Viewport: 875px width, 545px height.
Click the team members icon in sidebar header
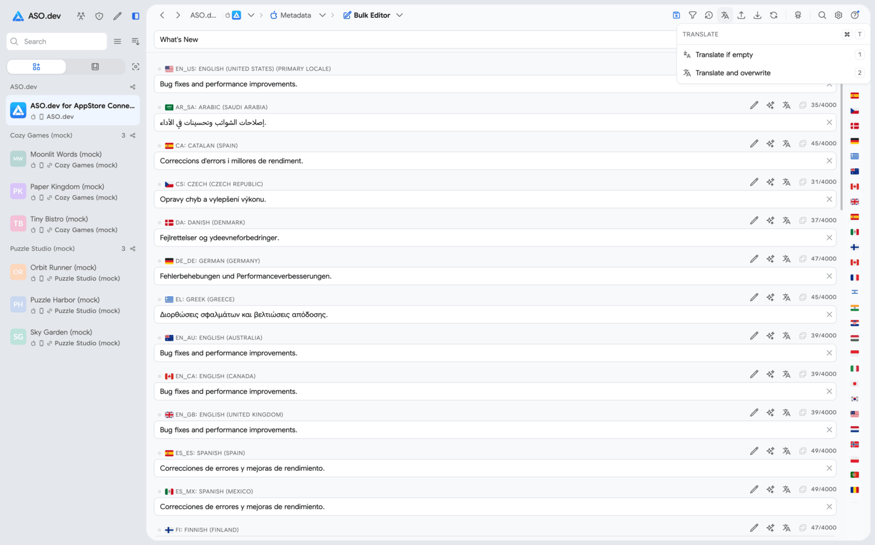click(x=81, y=16)
